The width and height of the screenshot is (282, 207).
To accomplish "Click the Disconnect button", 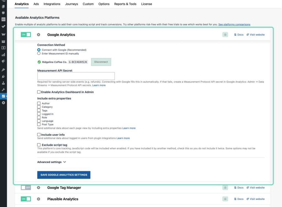I will (101, 62).
